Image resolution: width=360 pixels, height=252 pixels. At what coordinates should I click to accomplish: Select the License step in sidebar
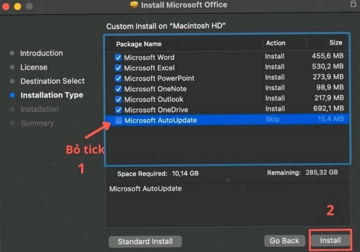click(x=34, y=67)
